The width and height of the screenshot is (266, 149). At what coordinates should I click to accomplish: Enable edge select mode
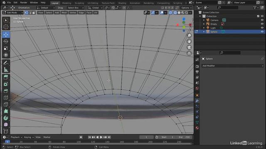click(30, 13)
